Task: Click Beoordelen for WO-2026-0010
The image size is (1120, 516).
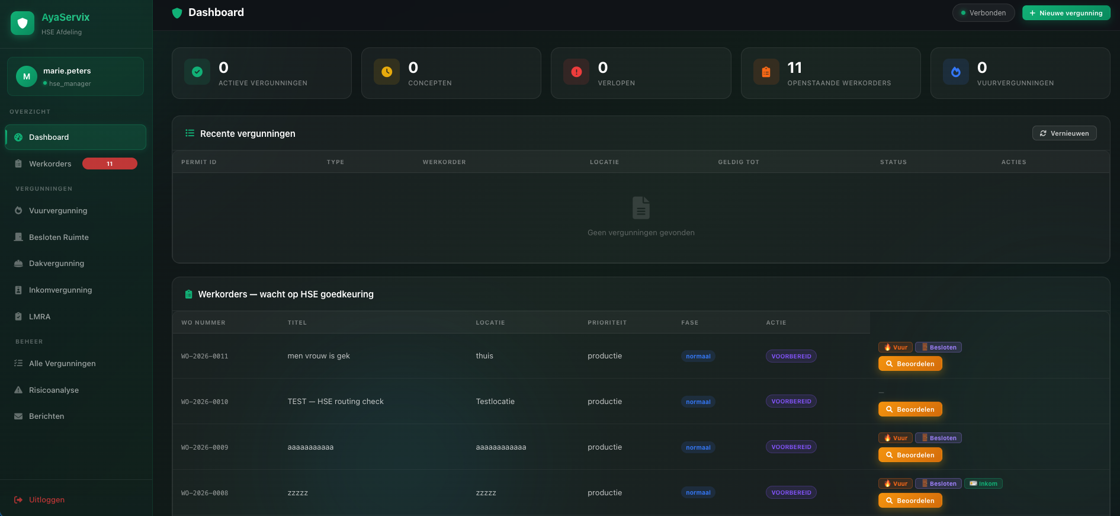Action: point(910,409)
